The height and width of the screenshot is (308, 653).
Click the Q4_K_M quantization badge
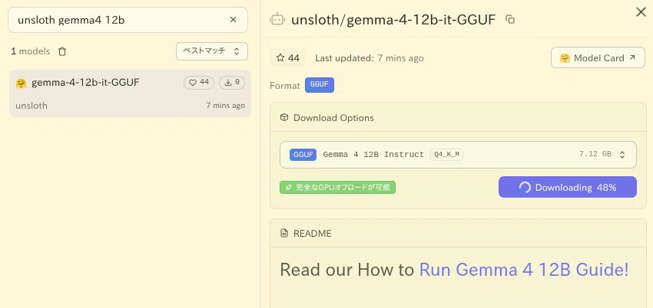447,155
